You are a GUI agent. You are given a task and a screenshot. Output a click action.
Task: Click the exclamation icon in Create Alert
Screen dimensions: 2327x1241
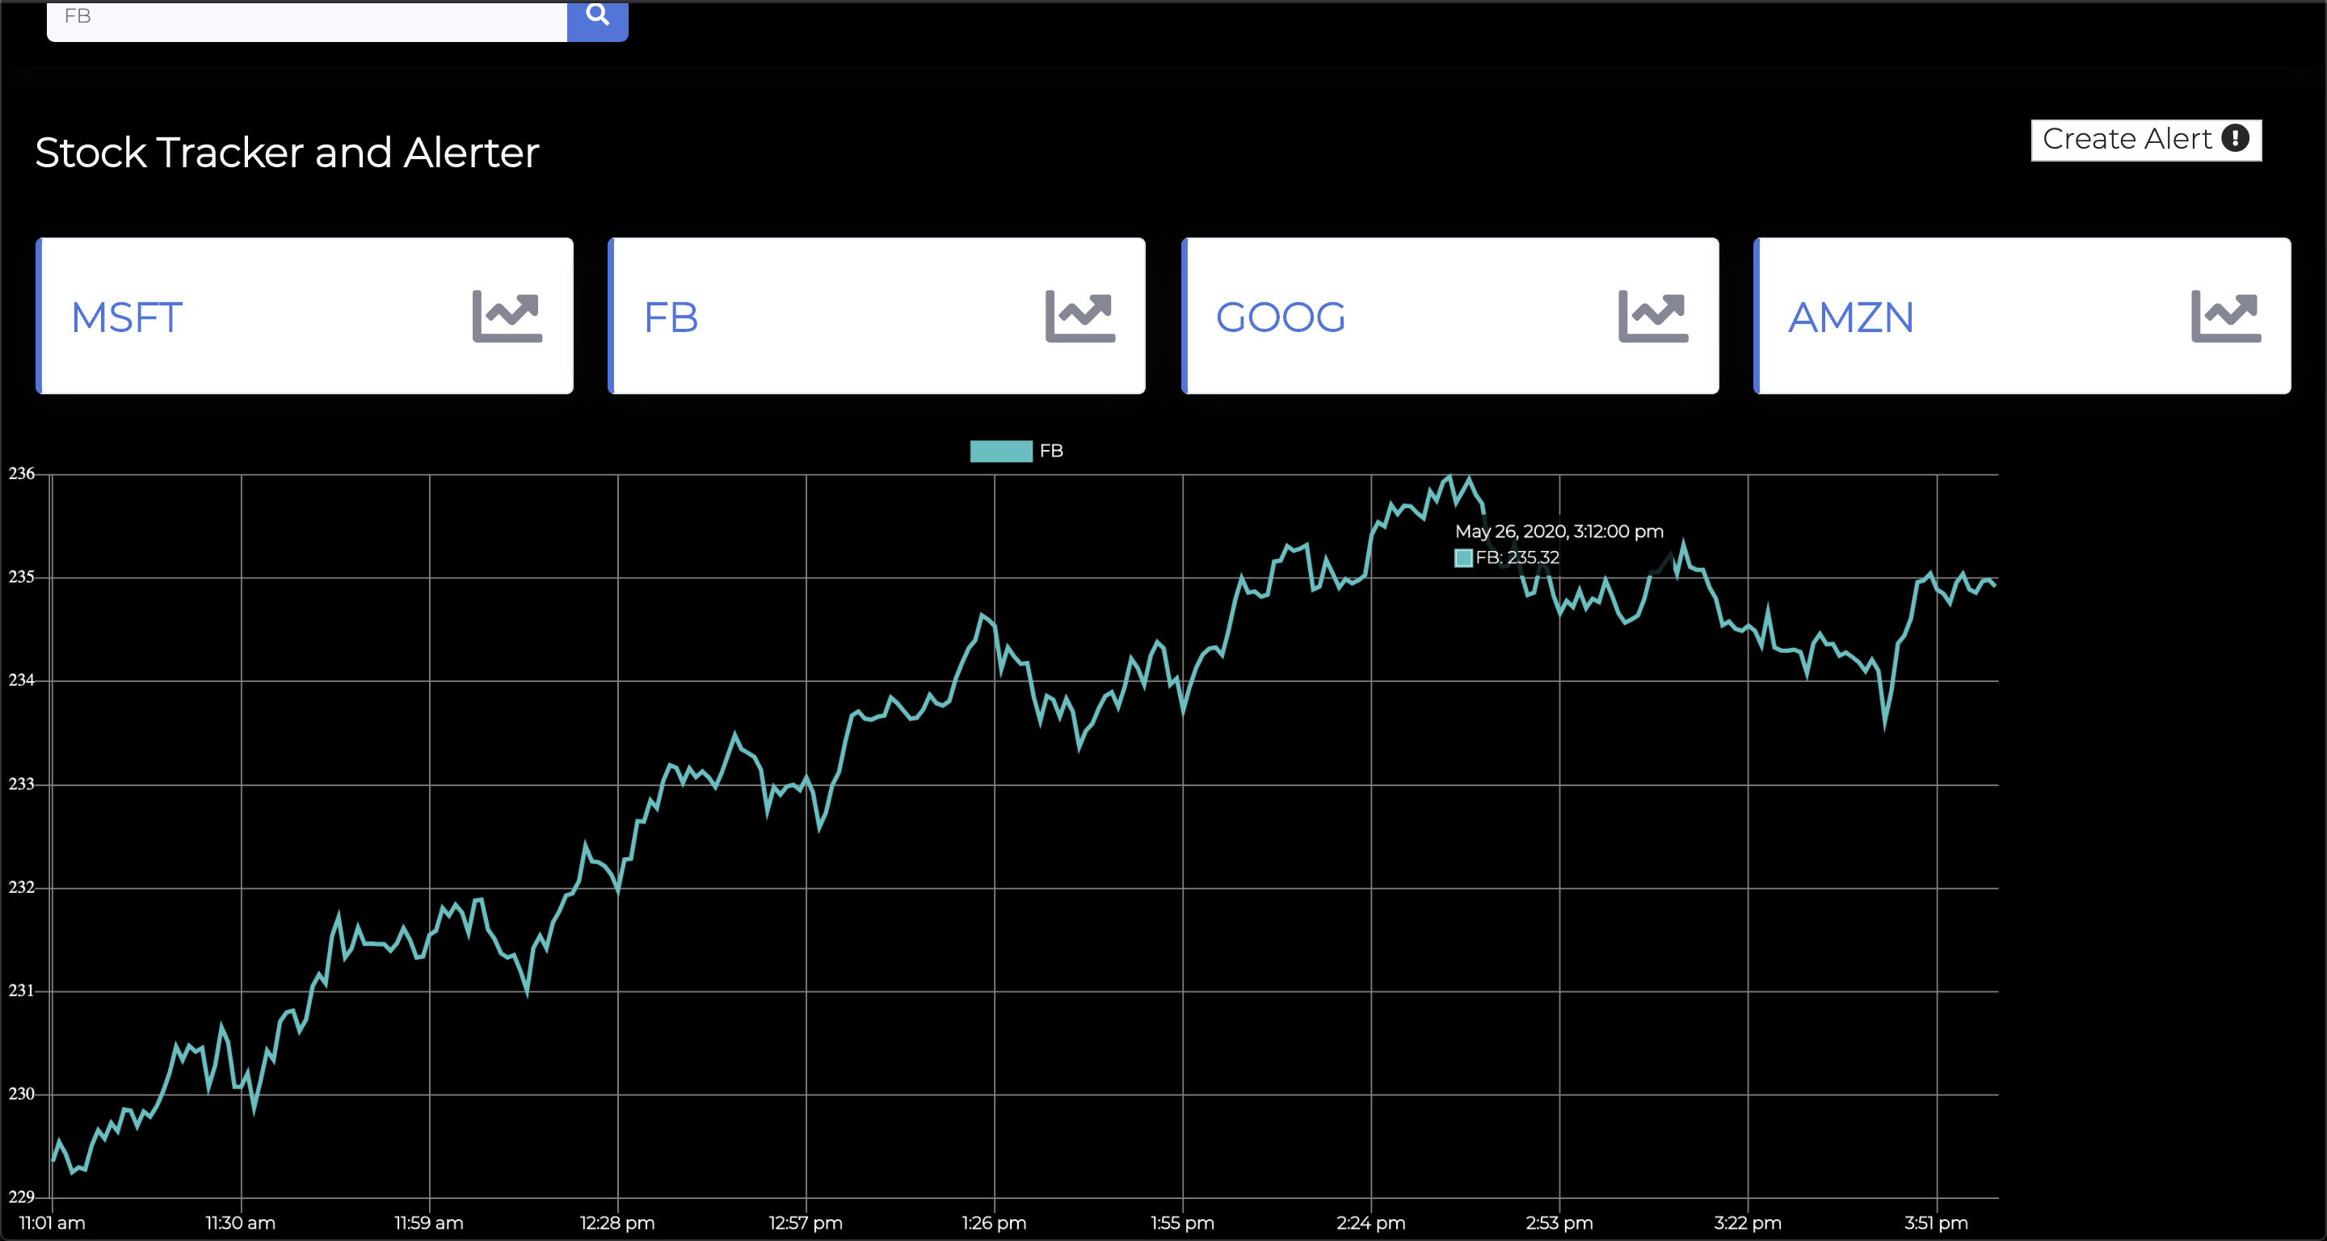click(2235, 138)
